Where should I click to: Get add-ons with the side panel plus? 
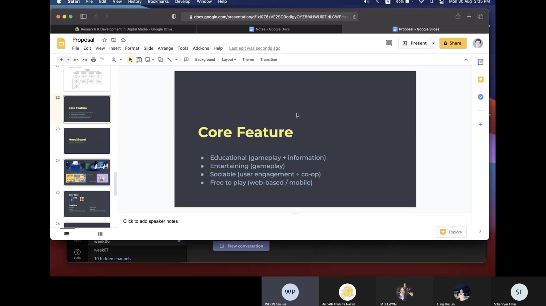480,124
